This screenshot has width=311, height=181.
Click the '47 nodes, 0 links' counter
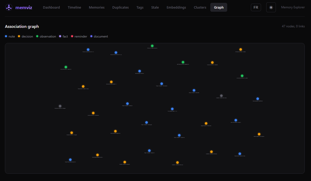[x=293, y=26]
